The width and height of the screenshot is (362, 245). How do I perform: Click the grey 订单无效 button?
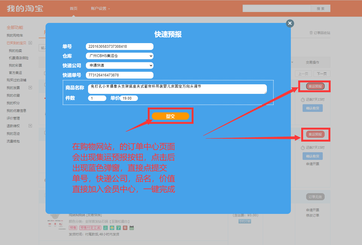(x=315, y=197)
